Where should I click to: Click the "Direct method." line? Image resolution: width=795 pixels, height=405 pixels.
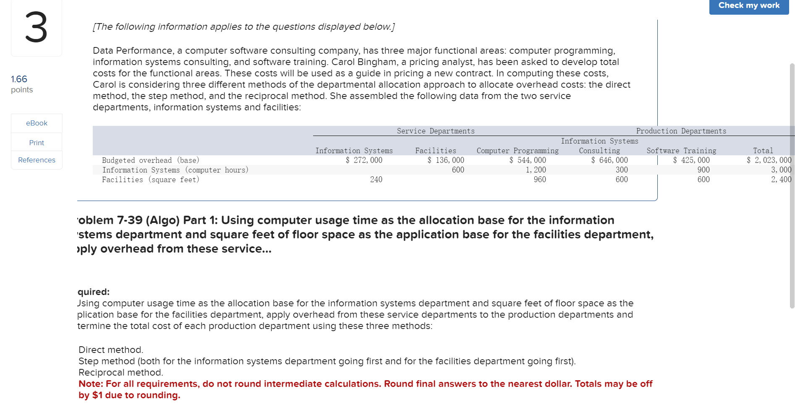[111, 350]
